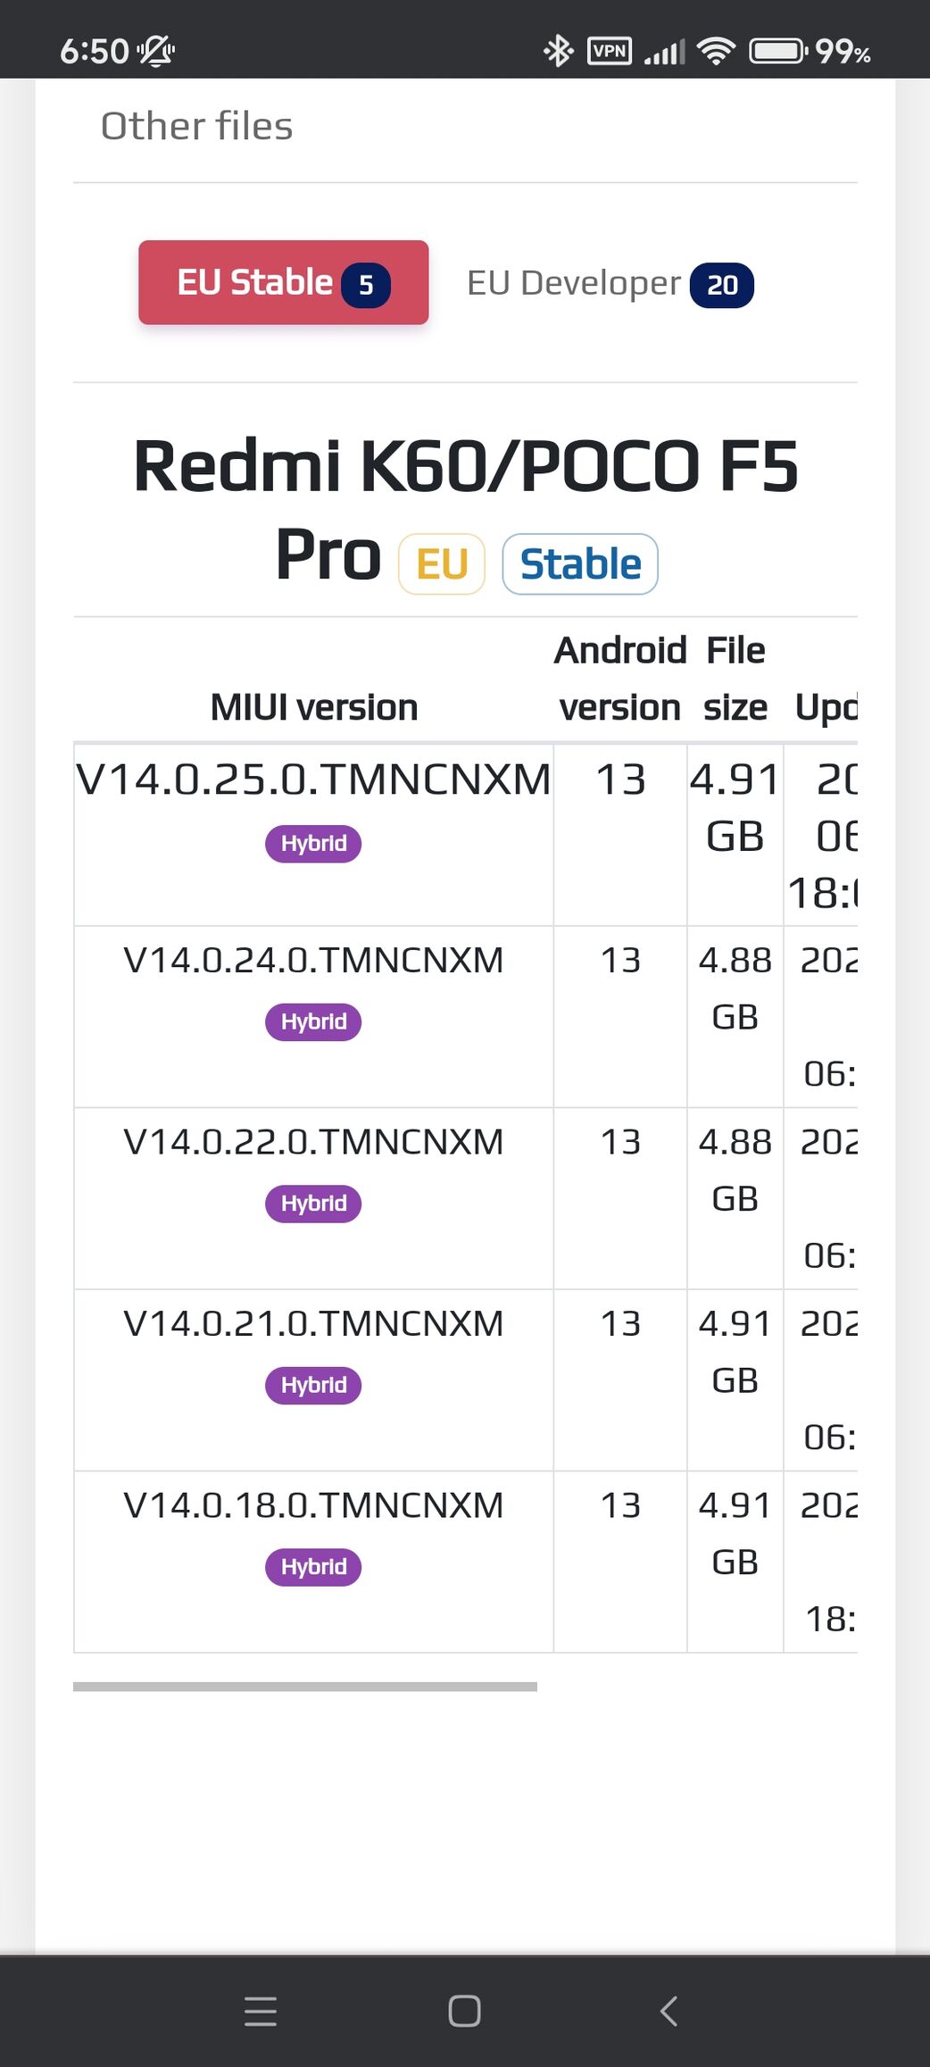
Task: Tap Hybrid tag under V14.0.25.0
Action: (313, 844)
